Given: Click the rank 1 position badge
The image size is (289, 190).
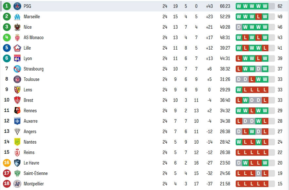Looking at the screenshot, I should (x=7, y=6).
